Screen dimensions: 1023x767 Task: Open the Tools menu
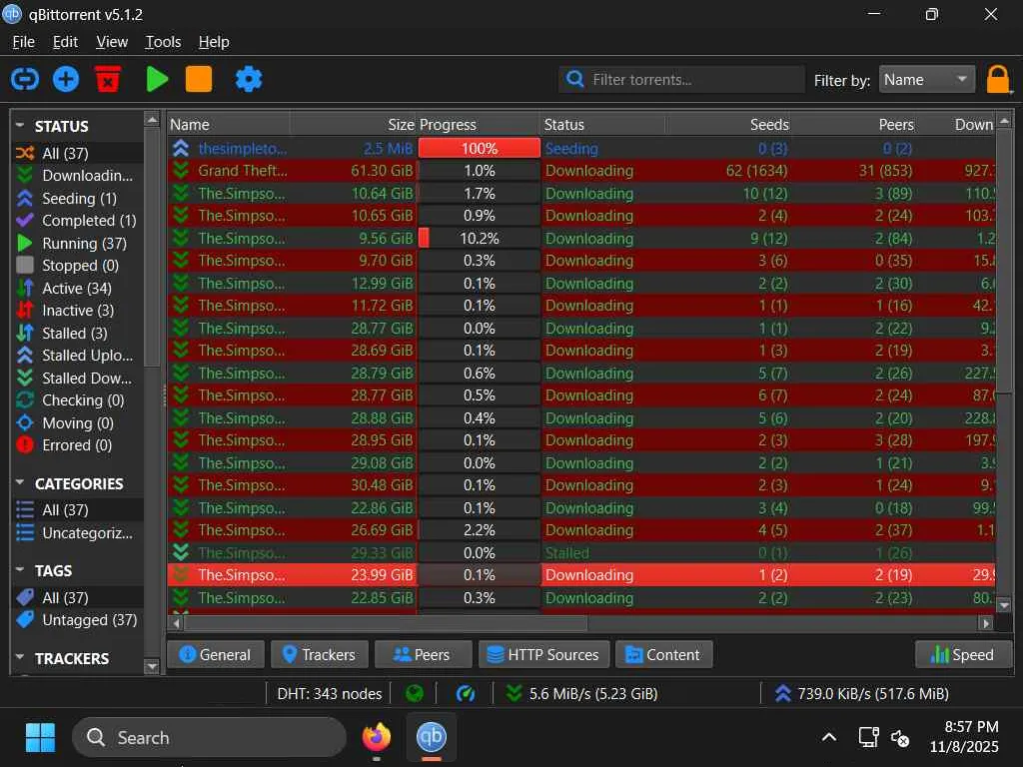pyautogui.click(x=163, y=42)
